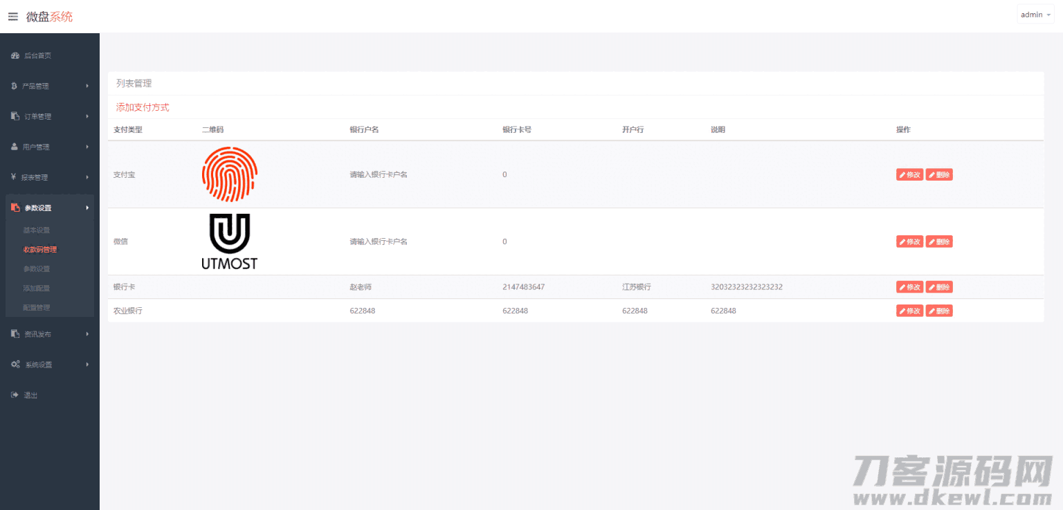Delete the 农业银行 row with 删除
The width and height of the screenshot is (1063, 510).
tap(939, 311)
